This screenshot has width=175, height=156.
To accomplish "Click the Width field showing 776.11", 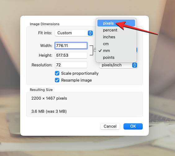I will pyautogui.click(x=71, y=45).
